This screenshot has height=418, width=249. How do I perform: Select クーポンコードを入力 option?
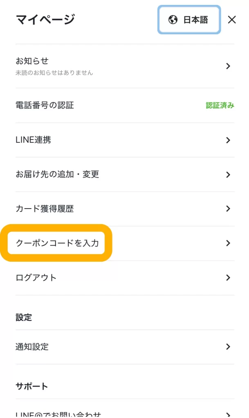click(57, 243)
